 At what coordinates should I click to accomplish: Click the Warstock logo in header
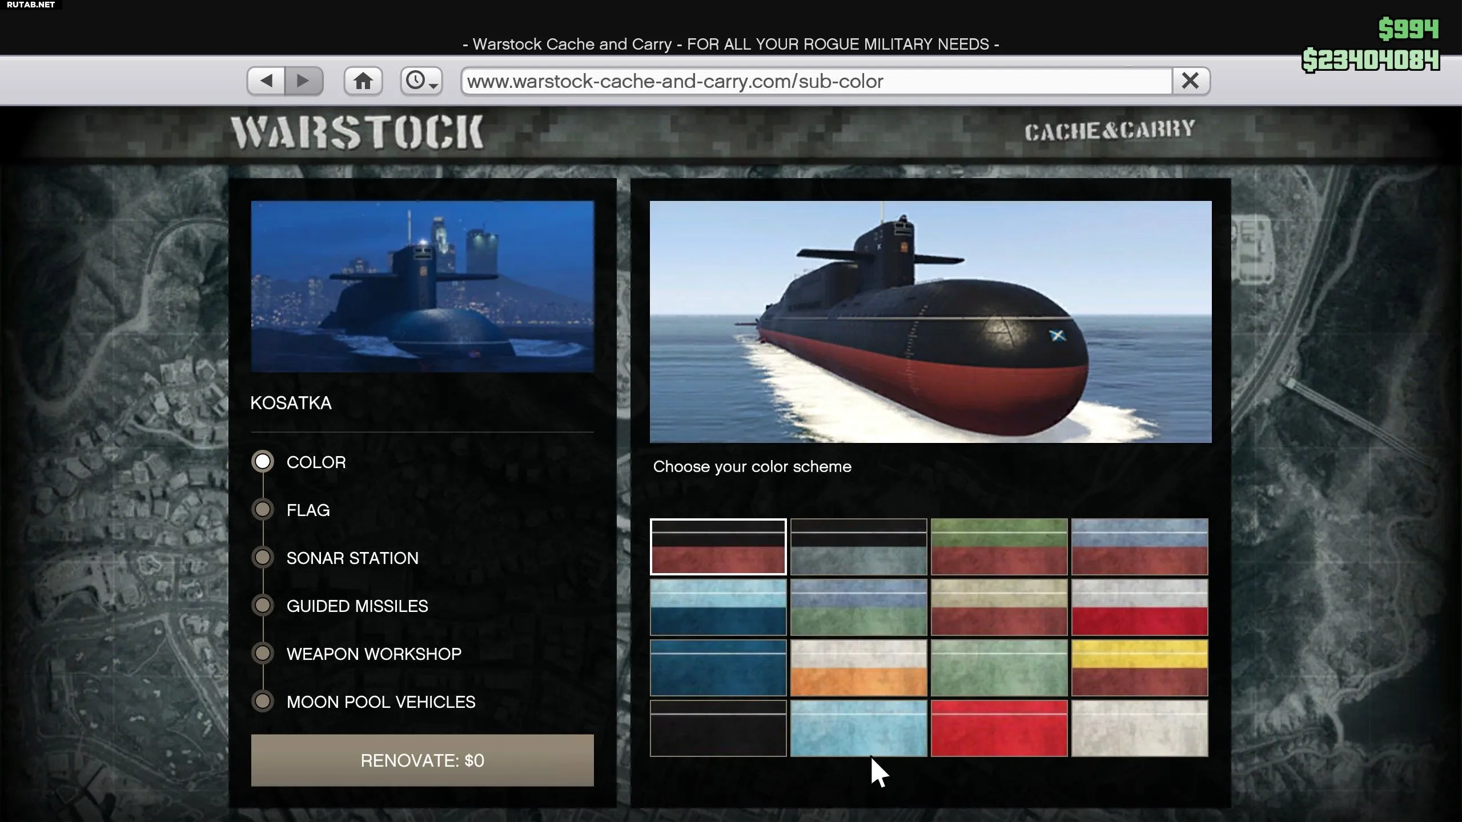click(x=357, y=132)
